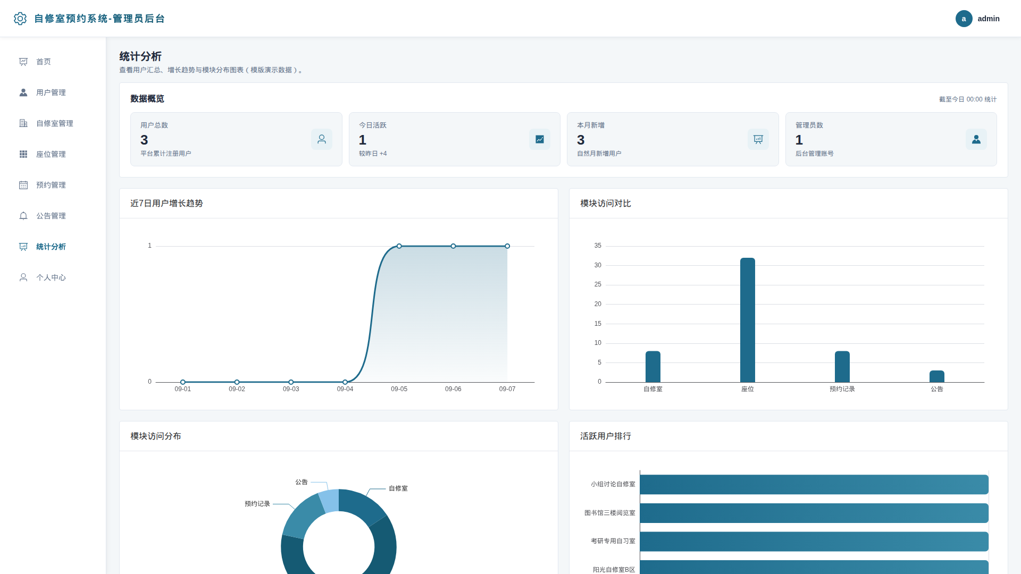Click the 座位管理 grid icon
The height and width of the screenshot is (574, 1021).
click(23, 154)
